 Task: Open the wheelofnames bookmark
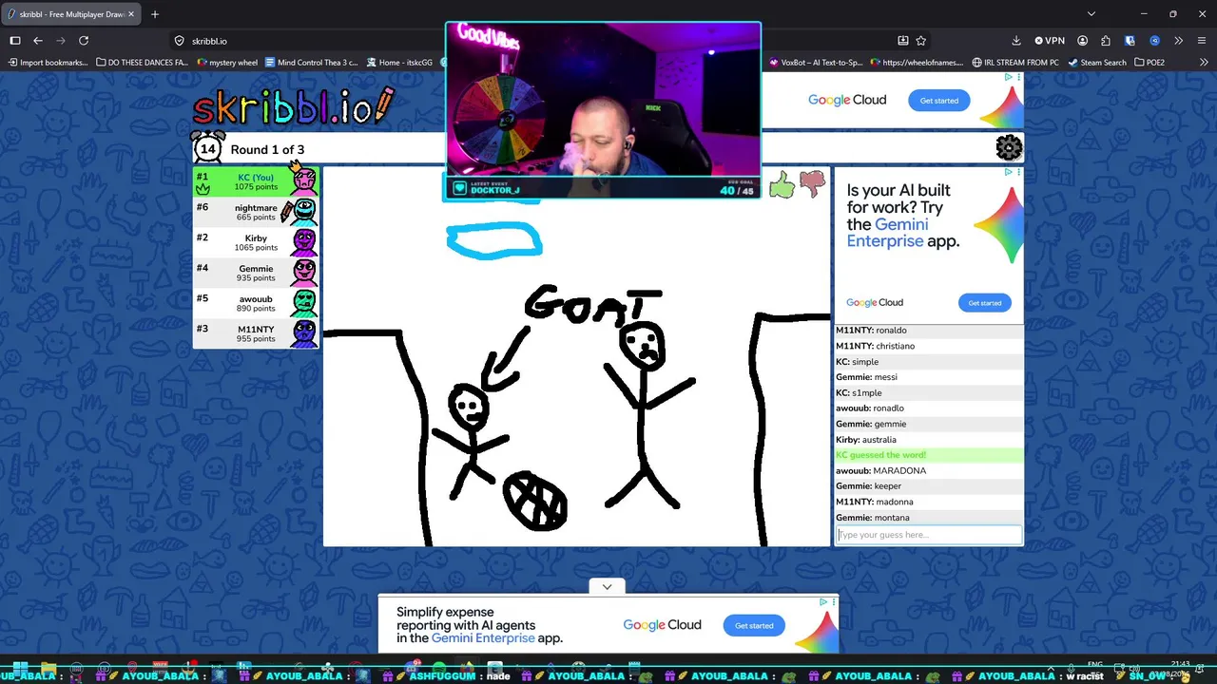[x=918, y=63]
